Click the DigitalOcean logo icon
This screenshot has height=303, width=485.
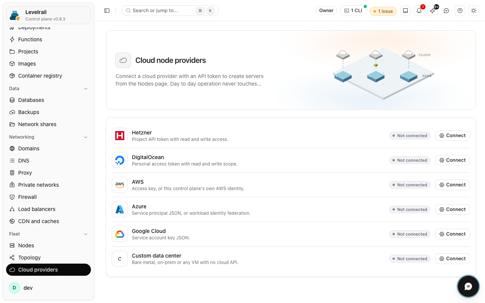coord(120,160)
